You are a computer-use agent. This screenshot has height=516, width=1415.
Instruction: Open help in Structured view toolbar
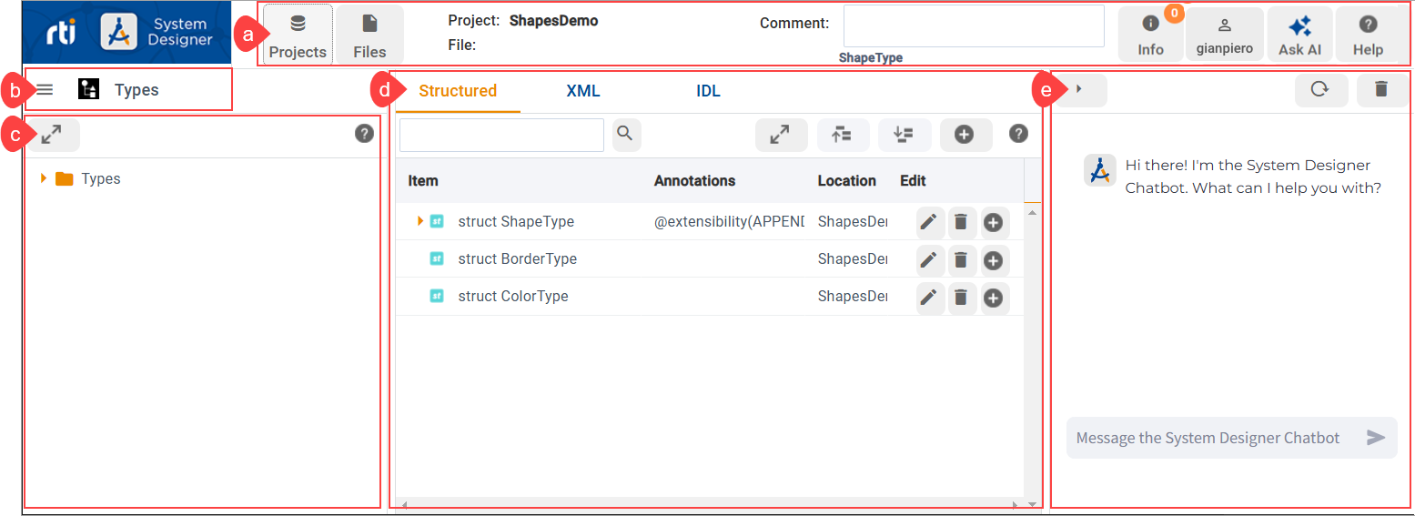(1018, 134)
